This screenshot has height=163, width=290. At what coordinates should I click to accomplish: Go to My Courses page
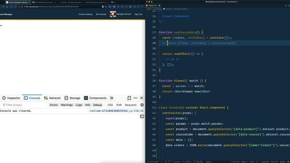[x=101, y=14]
